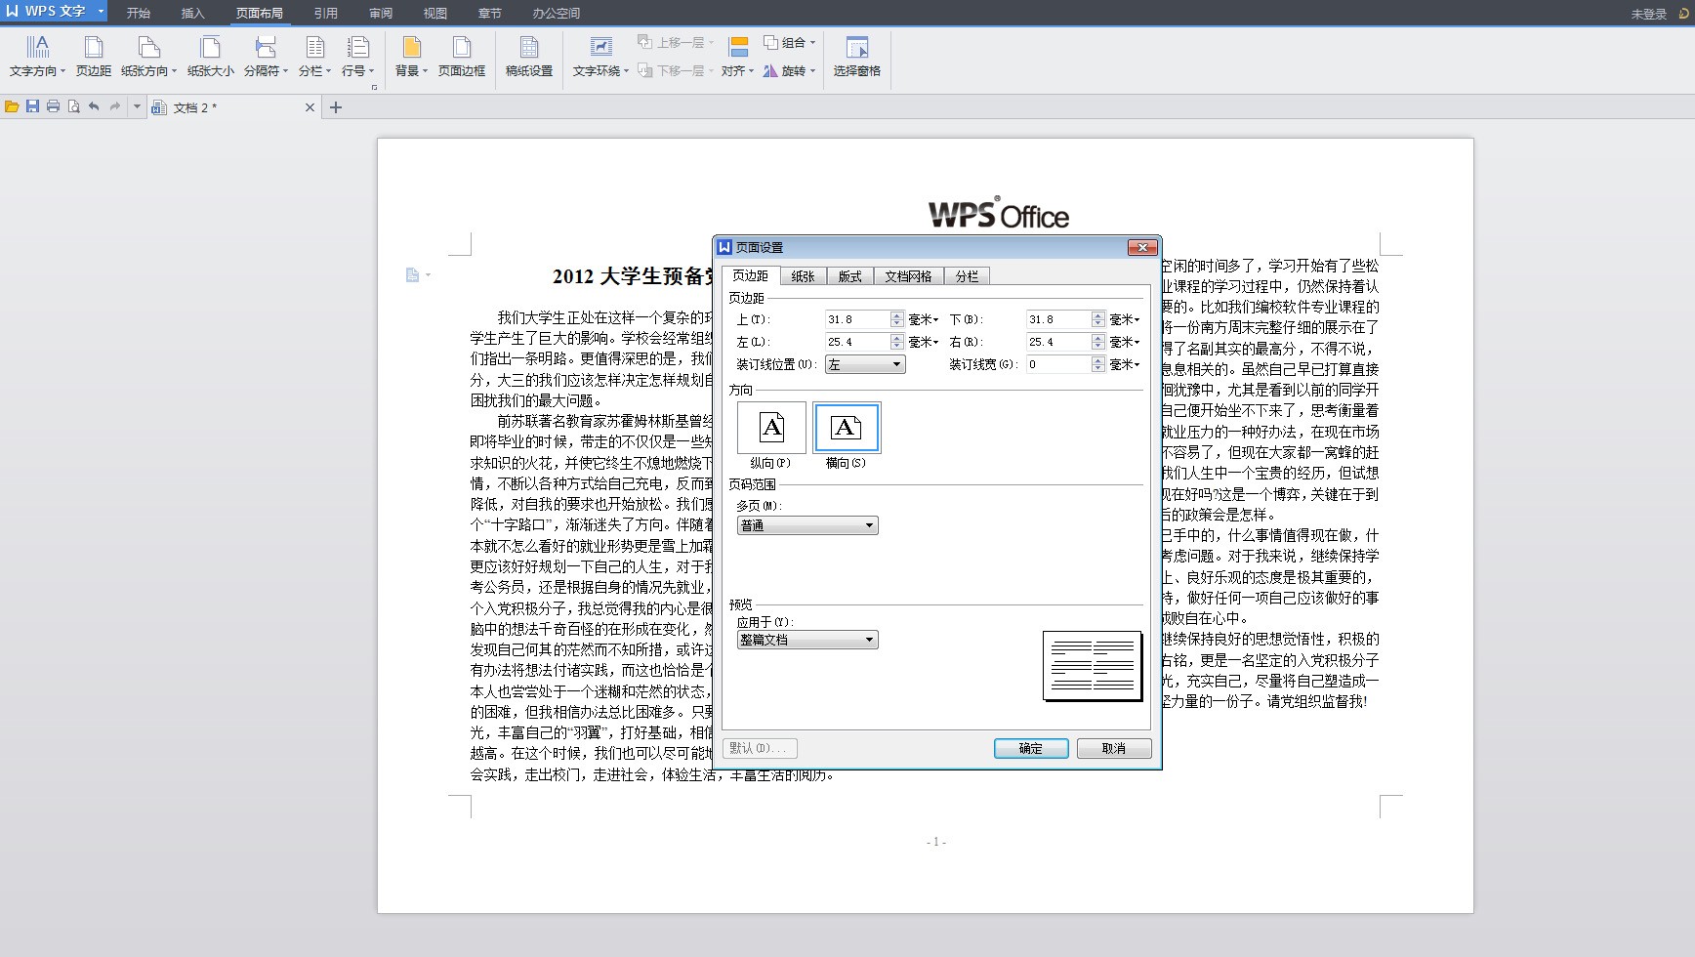Select 纵向 portrait orientation
This screenshot has width=1695, height=957.
pyautogui.click(x=770, y=428)
